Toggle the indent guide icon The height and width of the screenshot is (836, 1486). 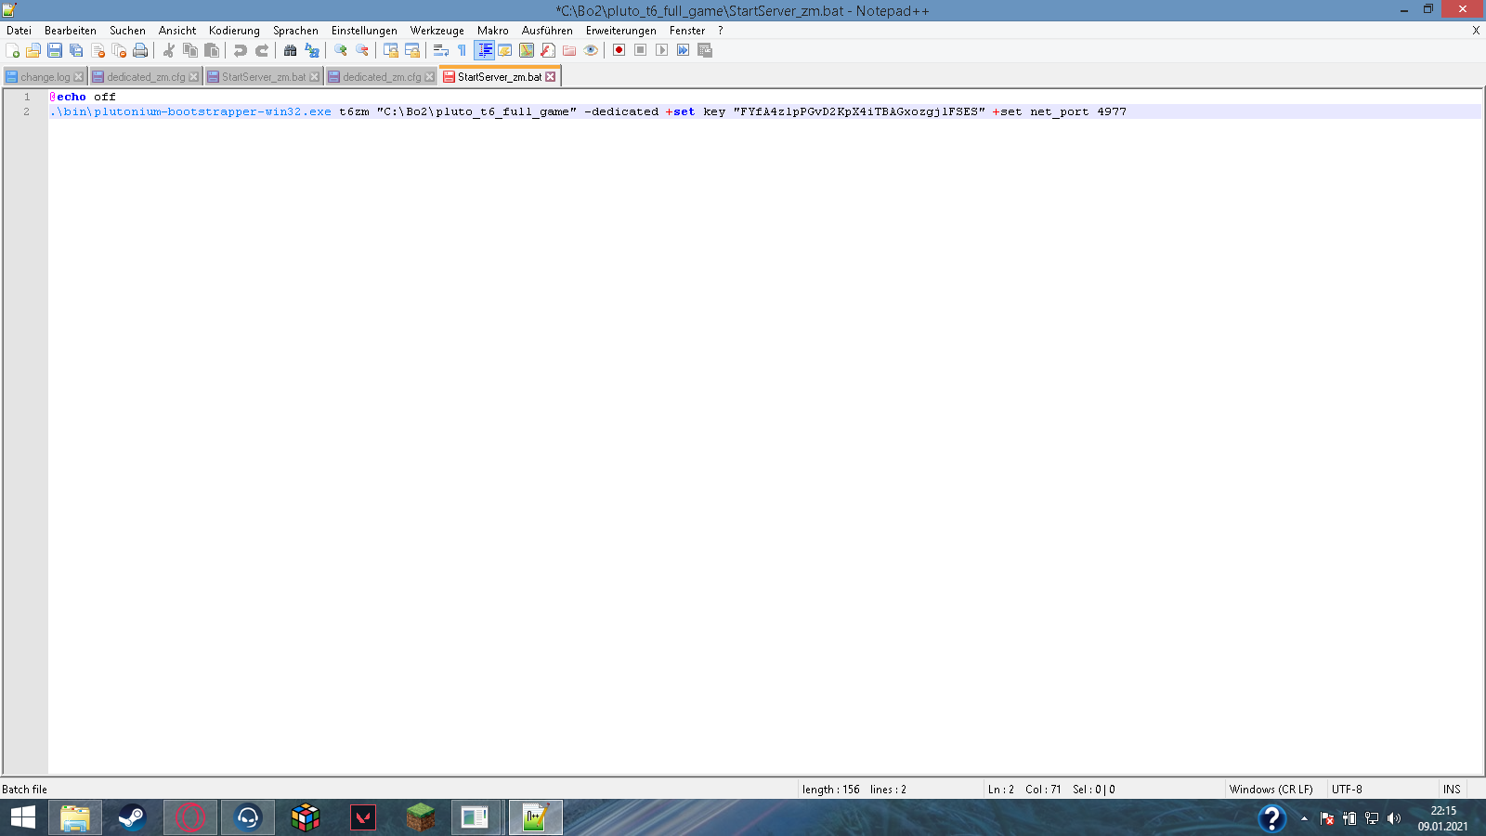484,50
